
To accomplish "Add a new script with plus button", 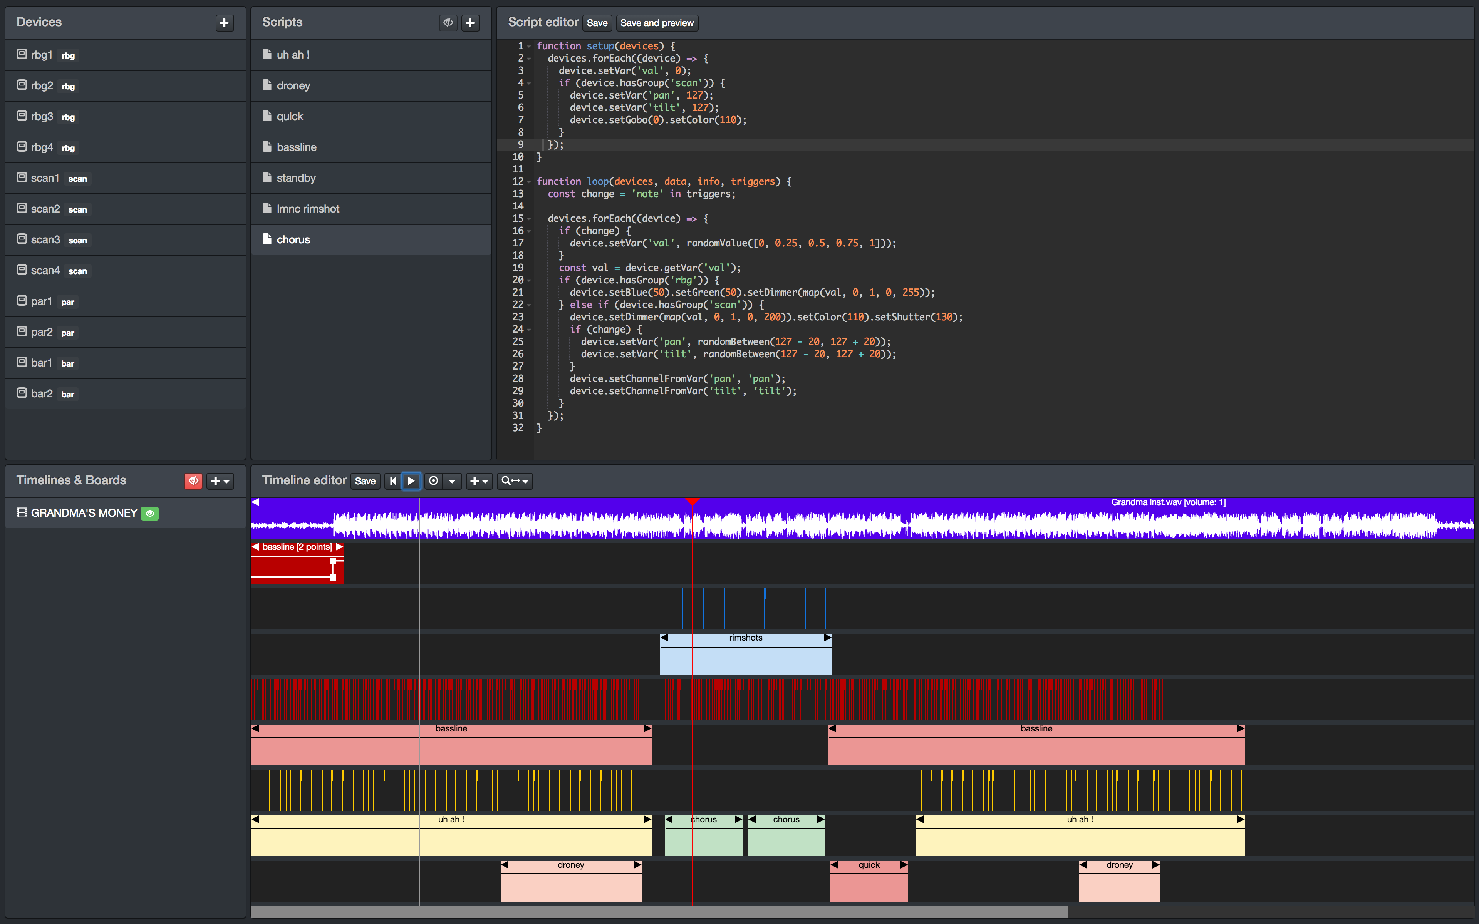I will pyautogui.click(x=470, y=23).
